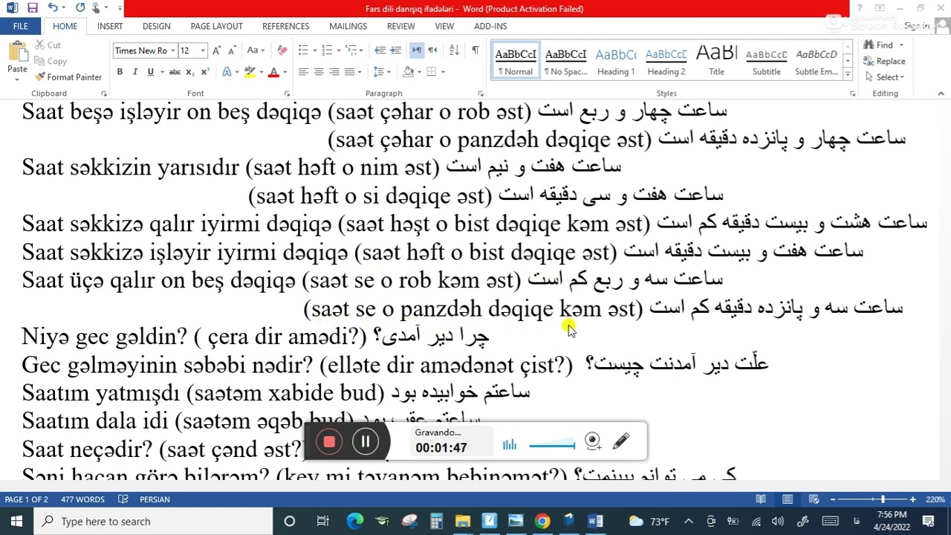Image resolution: width=951 pixels, height=535 pixels.
Task: Apply the red font color swatch
Action: pos(273,72)
